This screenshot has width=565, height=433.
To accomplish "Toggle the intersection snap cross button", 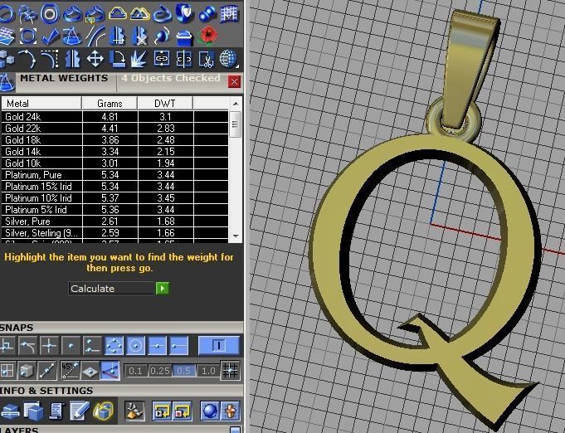I will click(x=49, y=346).
